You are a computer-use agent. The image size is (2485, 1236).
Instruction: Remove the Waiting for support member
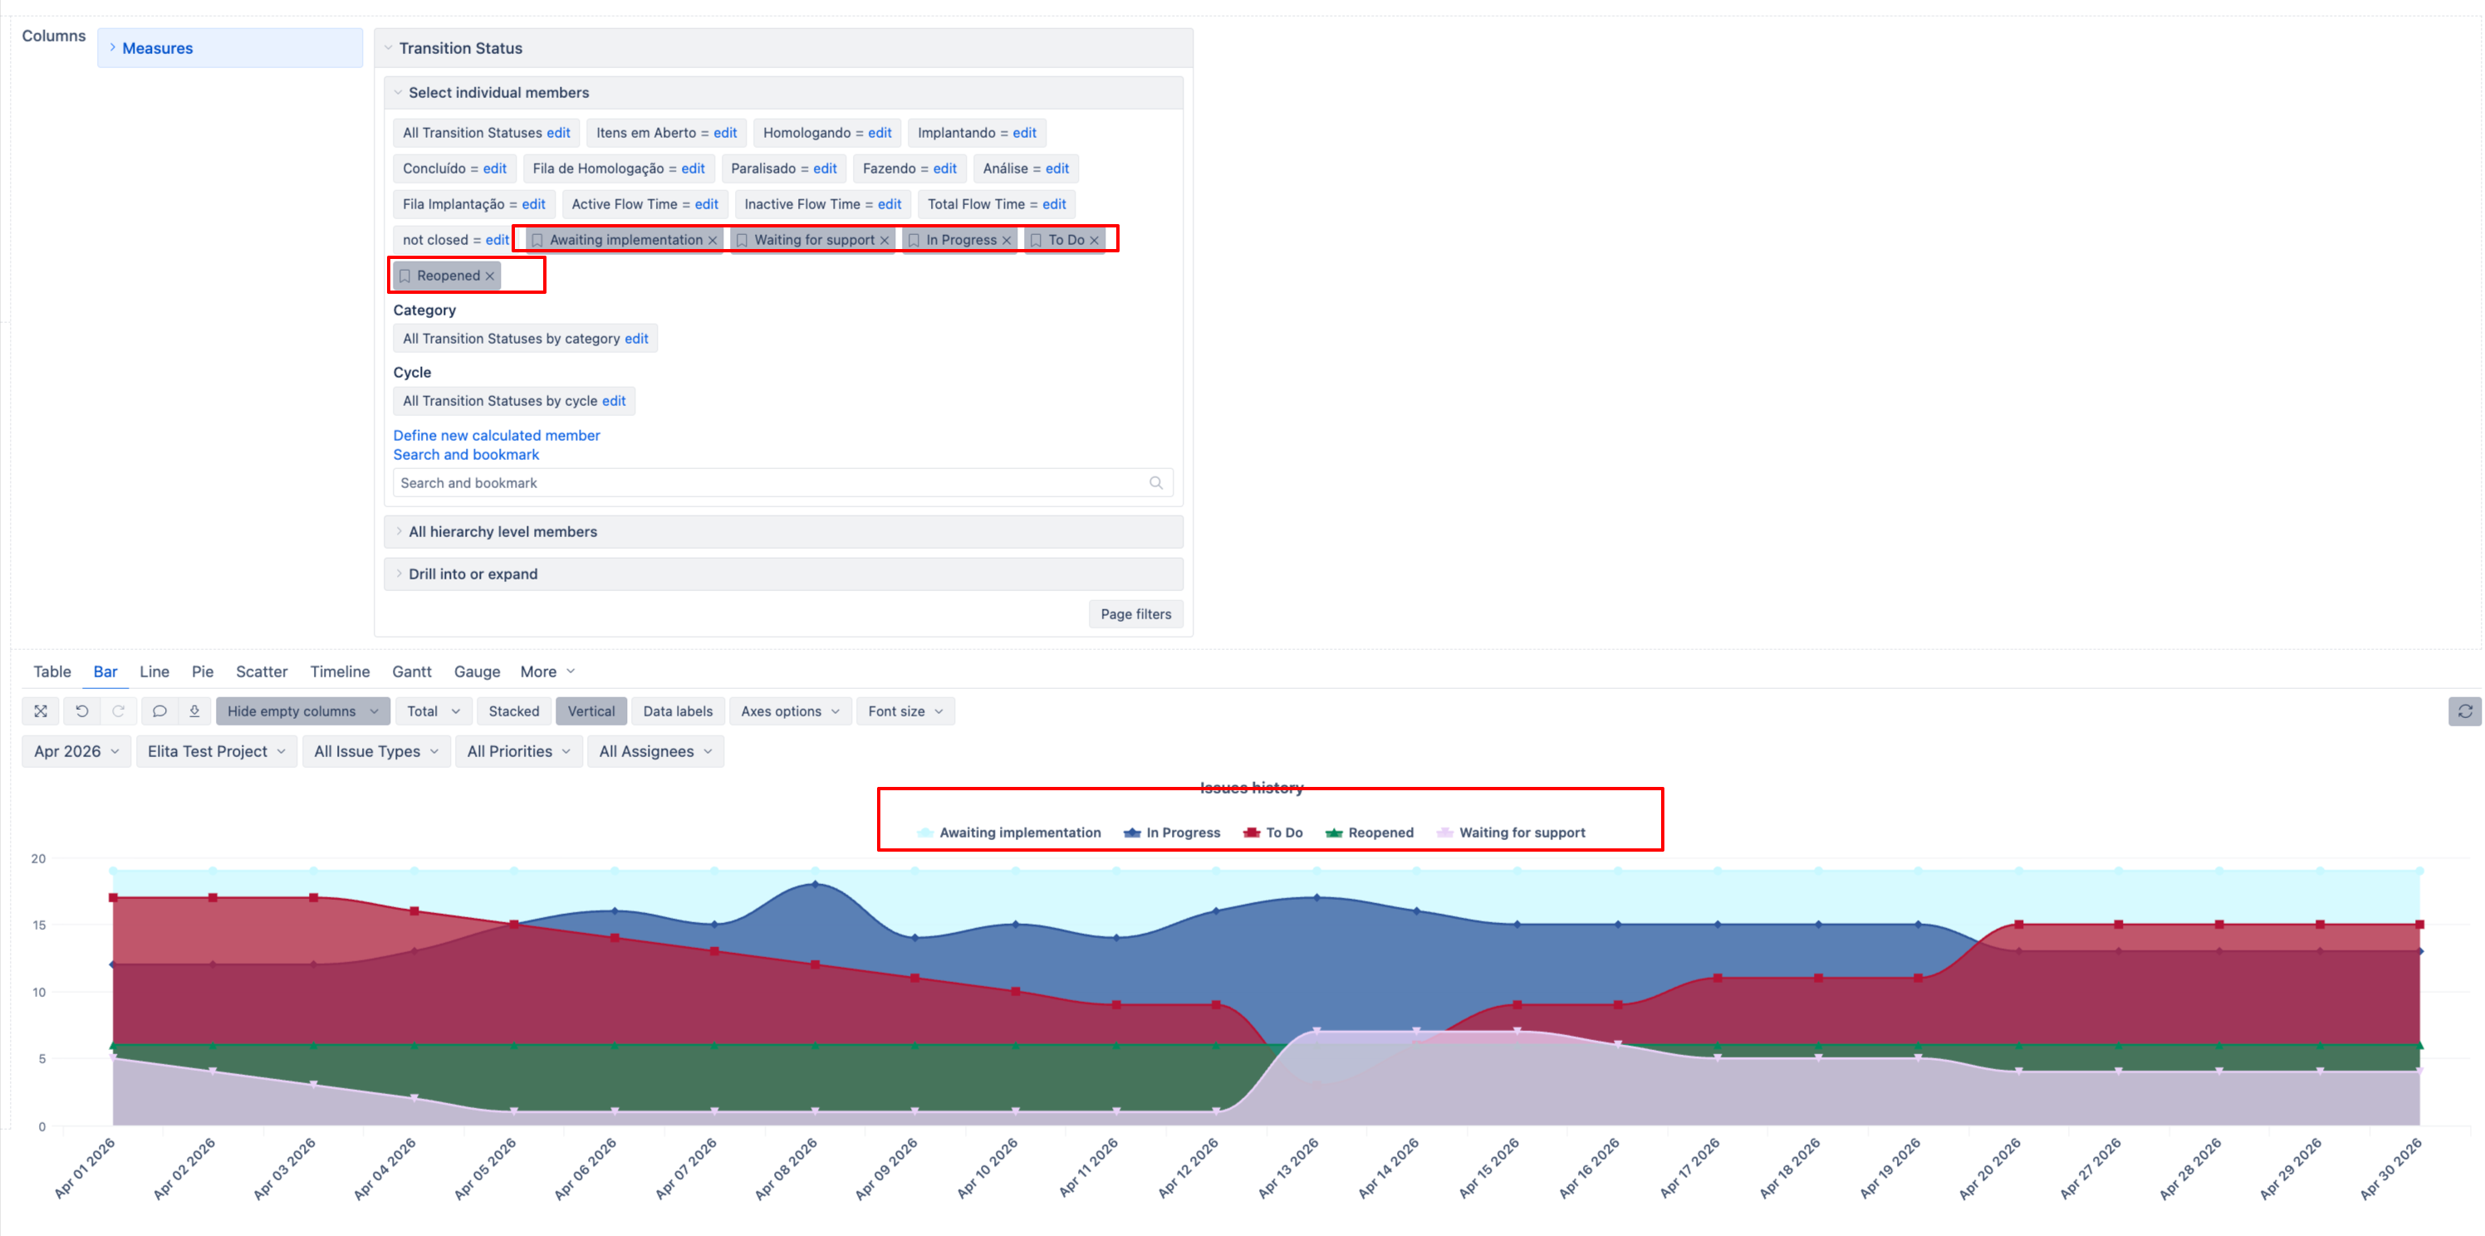884,240
